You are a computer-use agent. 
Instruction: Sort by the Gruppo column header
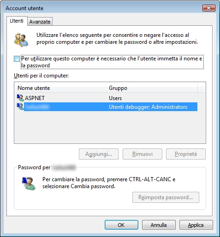(151, 88)
